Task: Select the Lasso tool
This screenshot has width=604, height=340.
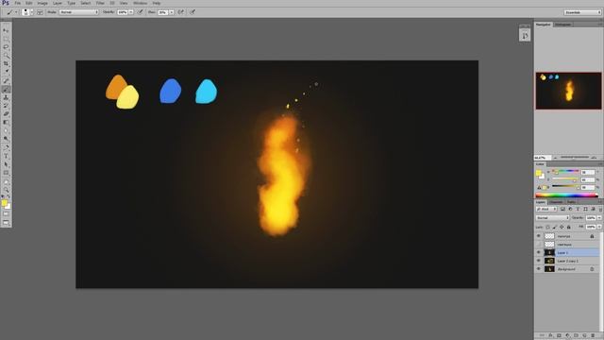Action: [6, 46]
